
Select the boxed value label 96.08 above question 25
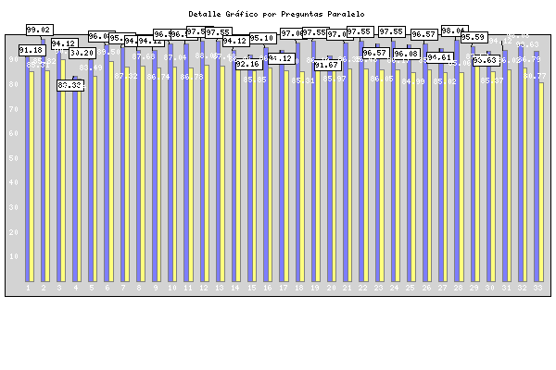407,54
